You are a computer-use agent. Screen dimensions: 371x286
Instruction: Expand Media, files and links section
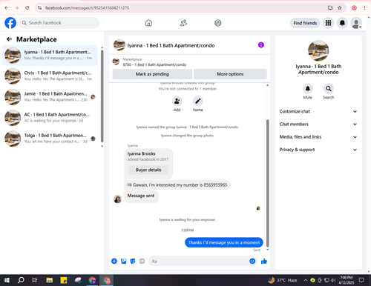pos(318,137)
